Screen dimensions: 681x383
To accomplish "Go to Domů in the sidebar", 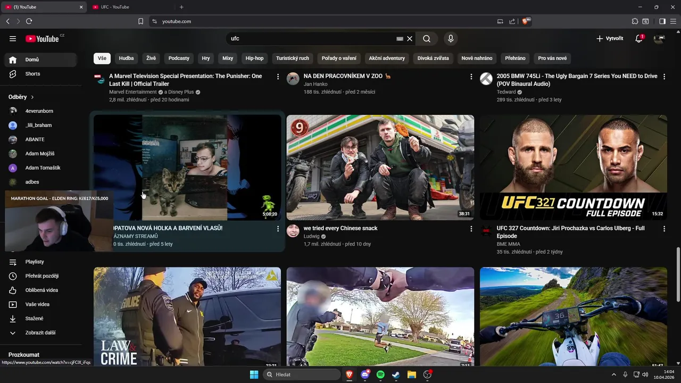I will pyautogui.click(x=41, y=60).
